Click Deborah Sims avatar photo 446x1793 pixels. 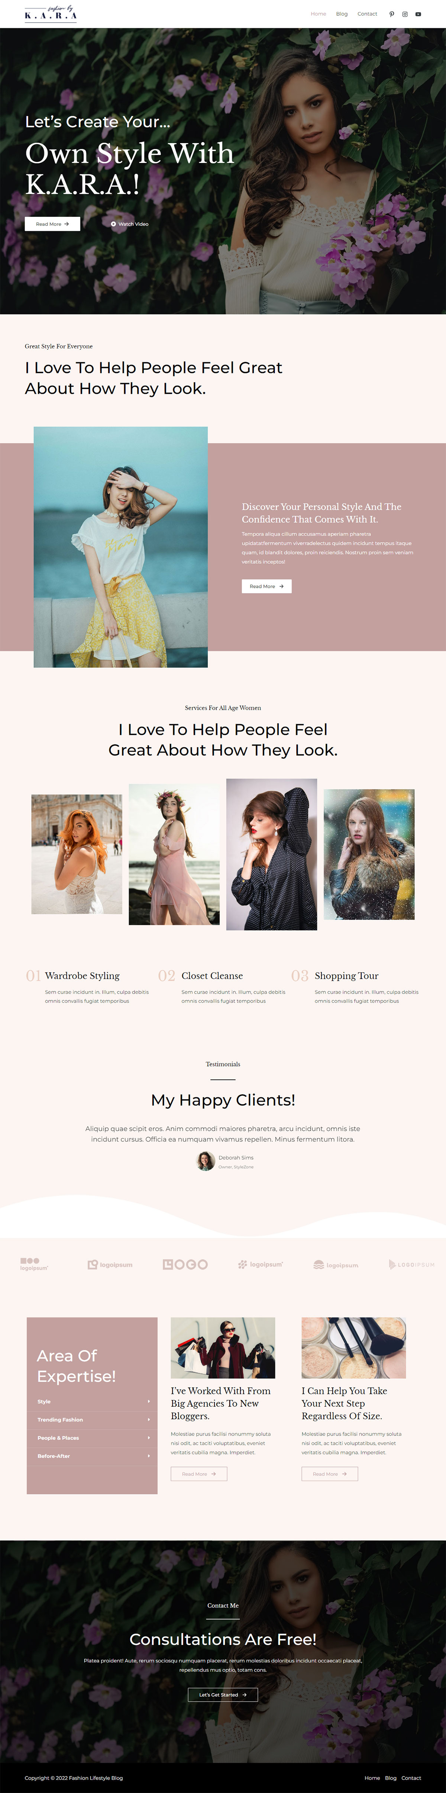point(205,1161)
